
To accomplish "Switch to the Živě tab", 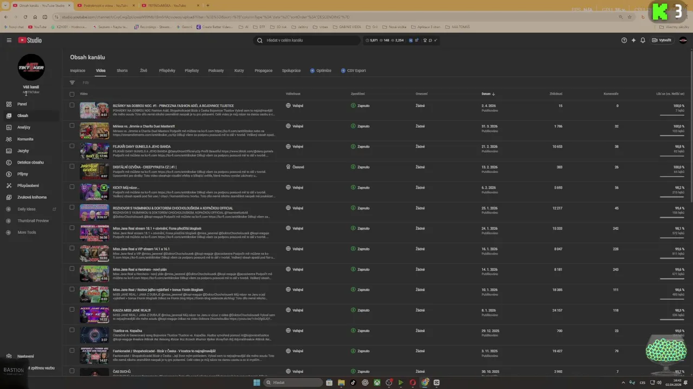I will click(143, 70).
